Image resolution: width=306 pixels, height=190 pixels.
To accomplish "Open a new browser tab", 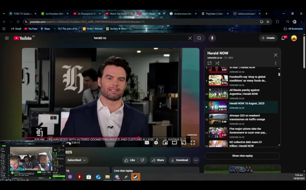I will coord(266,14).
